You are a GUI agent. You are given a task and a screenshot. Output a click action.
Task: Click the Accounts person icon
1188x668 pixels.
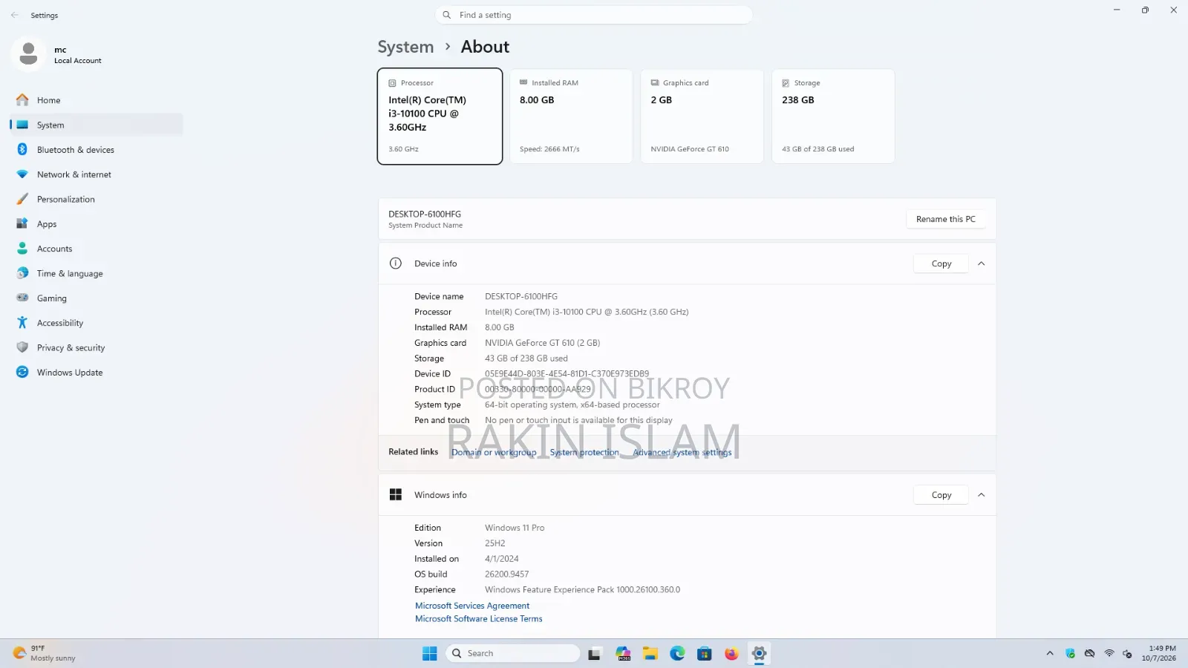pyautogui.click(x=22, y=249)
